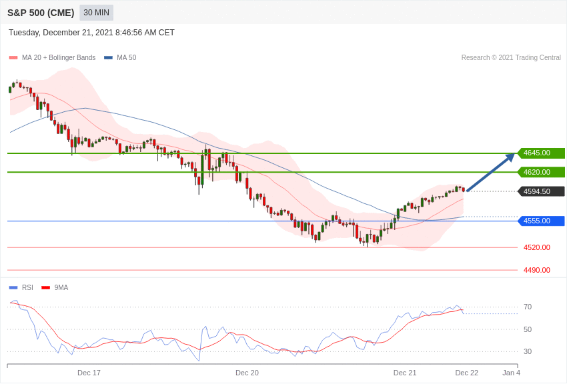This screenshot has width=567, height=384.
Task: Click the 9MA red legend marker
Action: (45, 288)
